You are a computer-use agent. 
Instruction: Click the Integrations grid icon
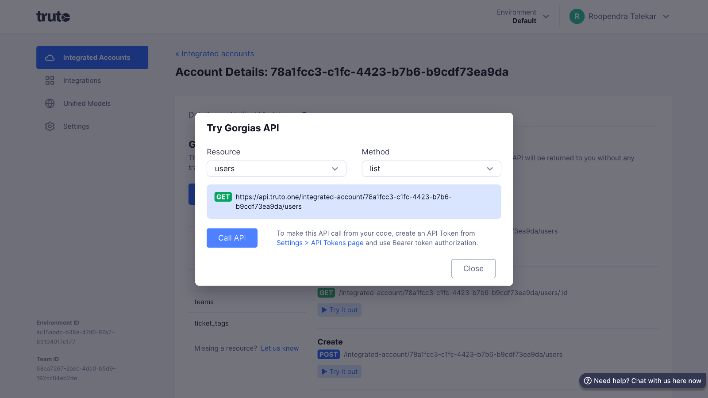(50, 80)
